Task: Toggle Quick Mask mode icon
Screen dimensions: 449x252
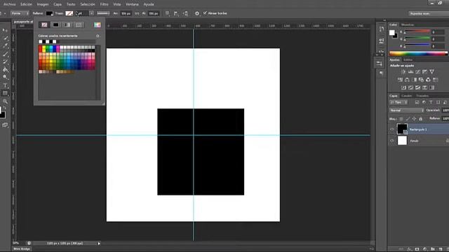Action: click(5, 125)
